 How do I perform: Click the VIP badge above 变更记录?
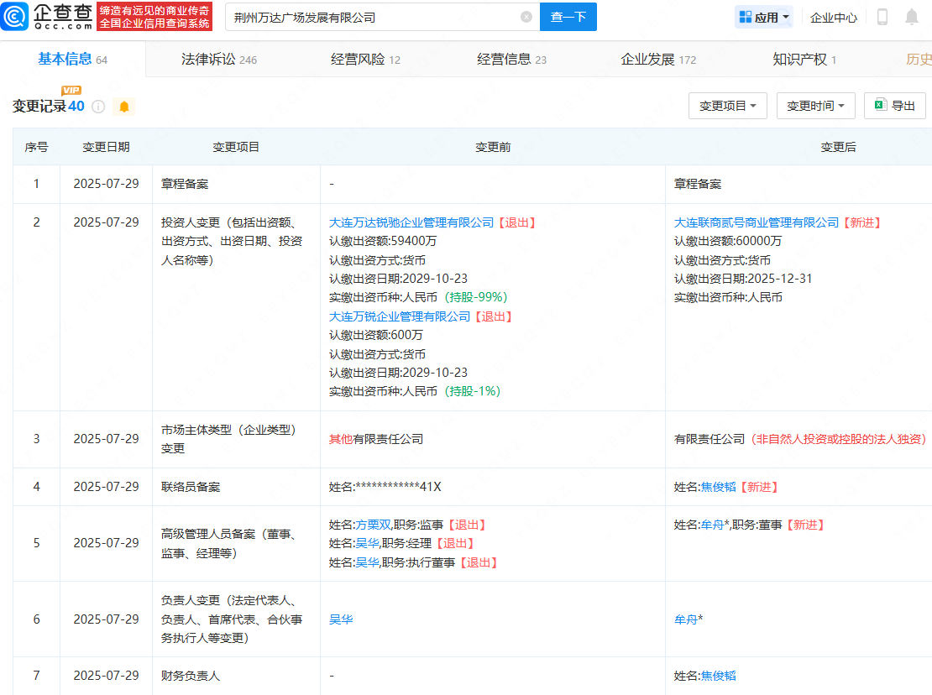[x=71, y=91]
